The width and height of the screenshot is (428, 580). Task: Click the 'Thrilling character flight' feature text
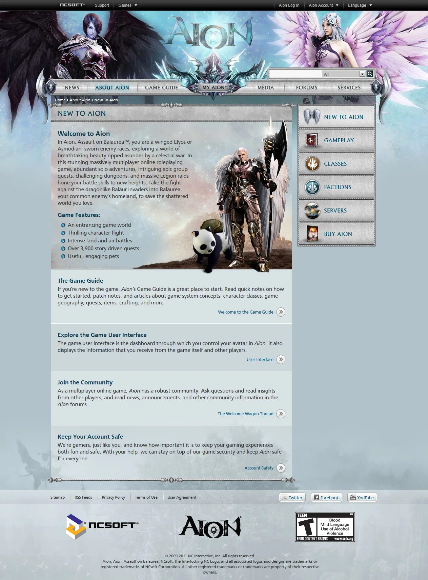click(96, 233)
